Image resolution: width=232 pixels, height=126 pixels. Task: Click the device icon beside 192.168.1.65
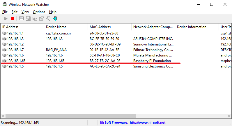point(4,61)
